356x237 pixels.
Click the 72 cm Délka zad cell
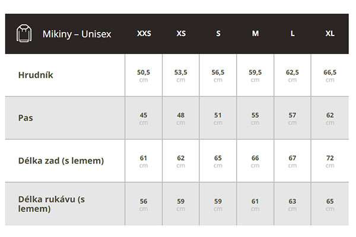(330, 161)
